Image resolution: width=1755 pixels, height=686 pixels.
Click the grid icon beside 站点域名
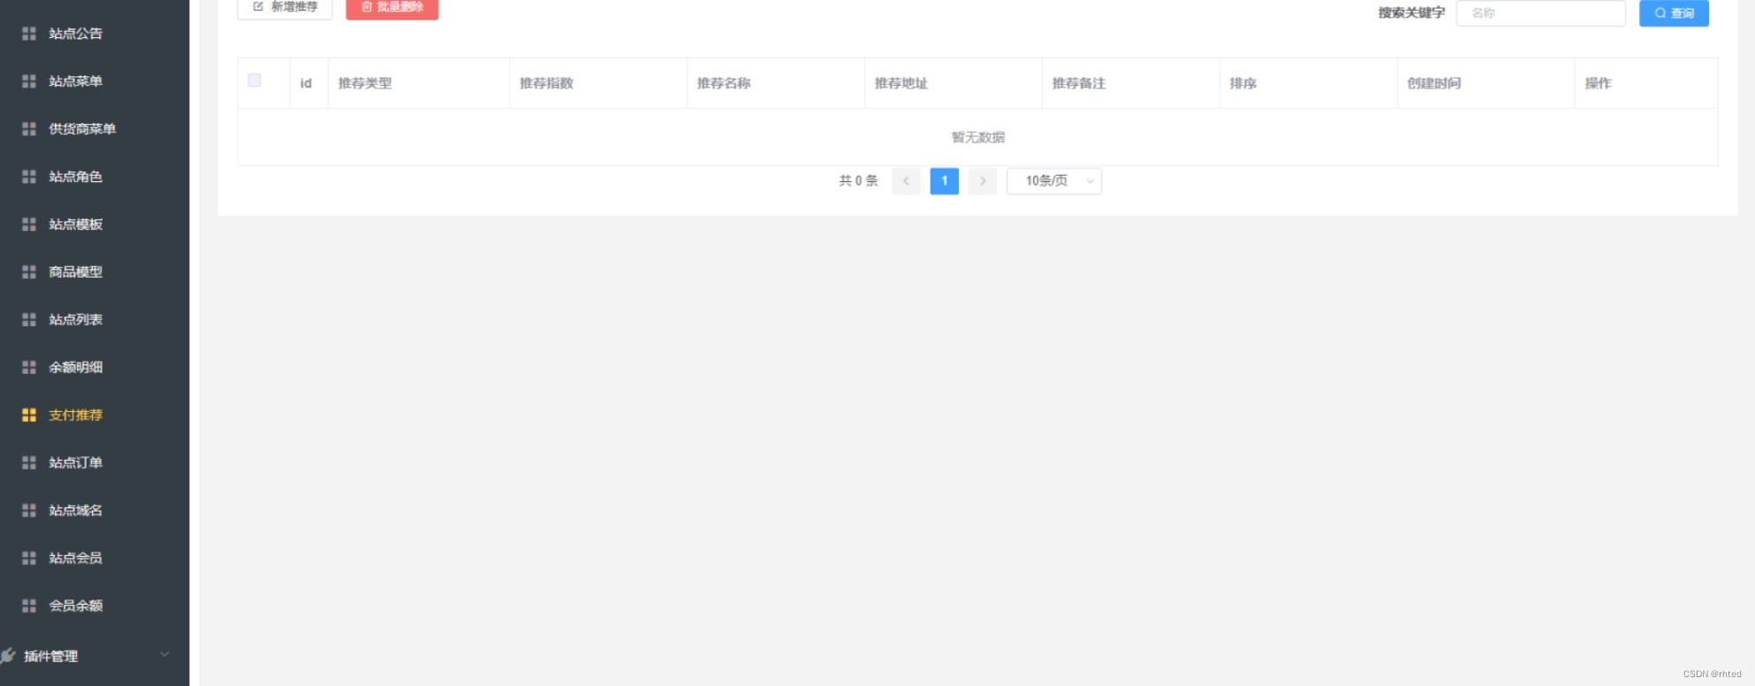(29, 511)
